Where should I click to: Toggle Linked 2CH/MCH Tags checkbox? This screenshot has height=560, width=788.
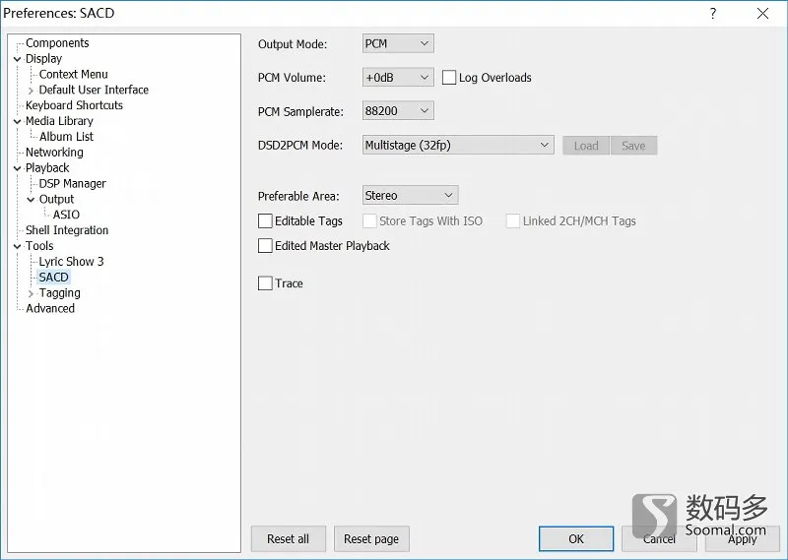click(x=512, y=221)
